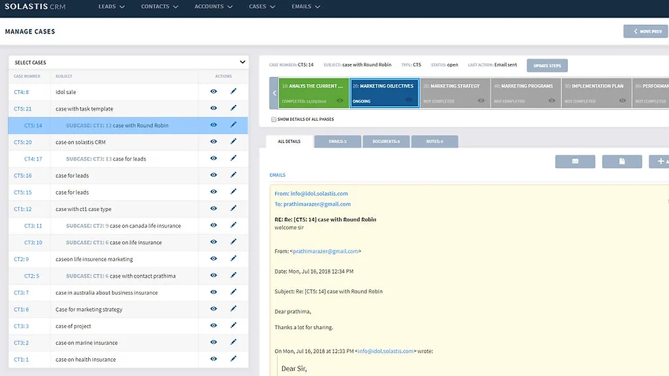Edit caseon life insurence marketing
669x376 pixels.
tap(233, 259)
